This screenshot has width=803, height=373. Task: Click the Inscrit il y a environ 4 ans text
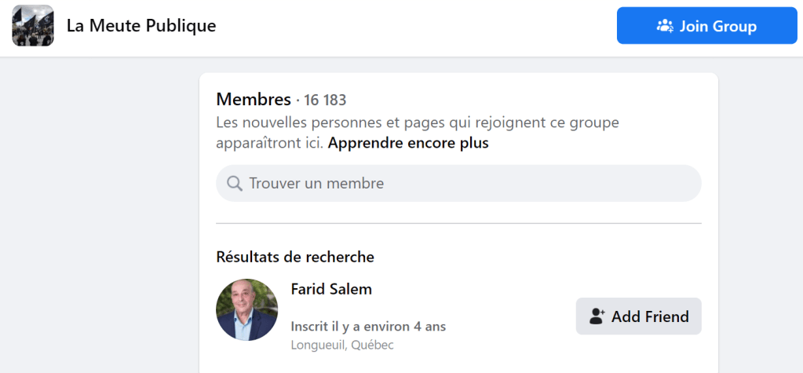click(368, 326)
